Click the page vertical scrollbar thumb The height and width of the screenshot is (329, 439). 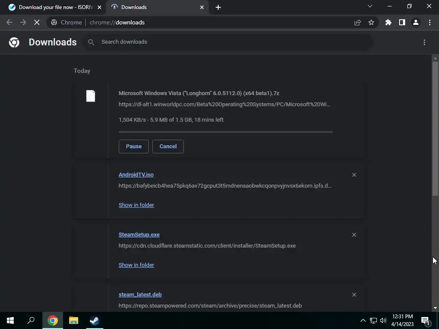435,129
